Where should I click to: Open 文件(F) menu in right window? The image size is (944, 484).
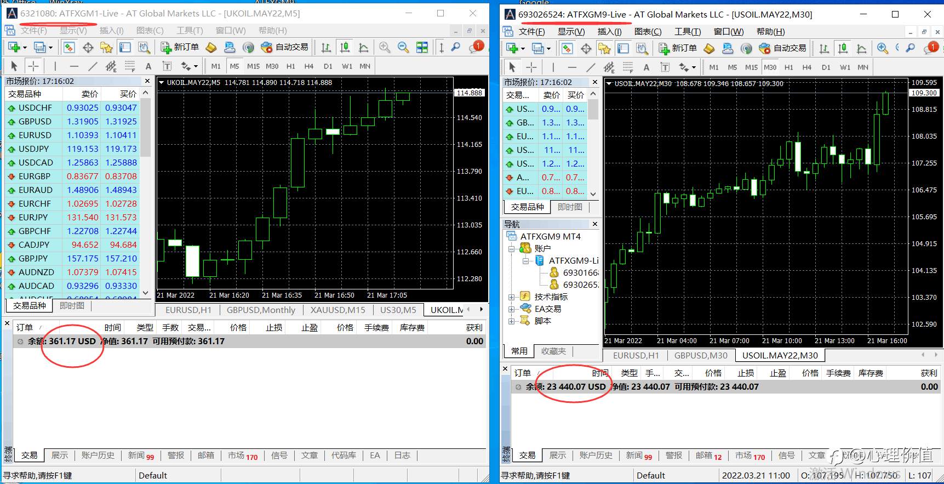tap(532, 32)
